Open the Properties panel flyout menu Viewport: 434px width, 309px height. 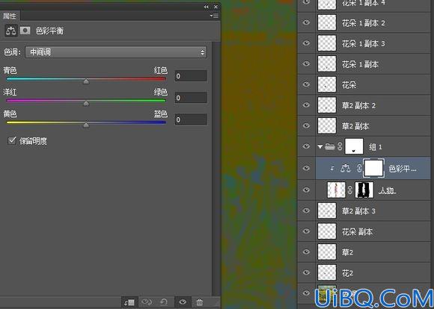[214, 16]
